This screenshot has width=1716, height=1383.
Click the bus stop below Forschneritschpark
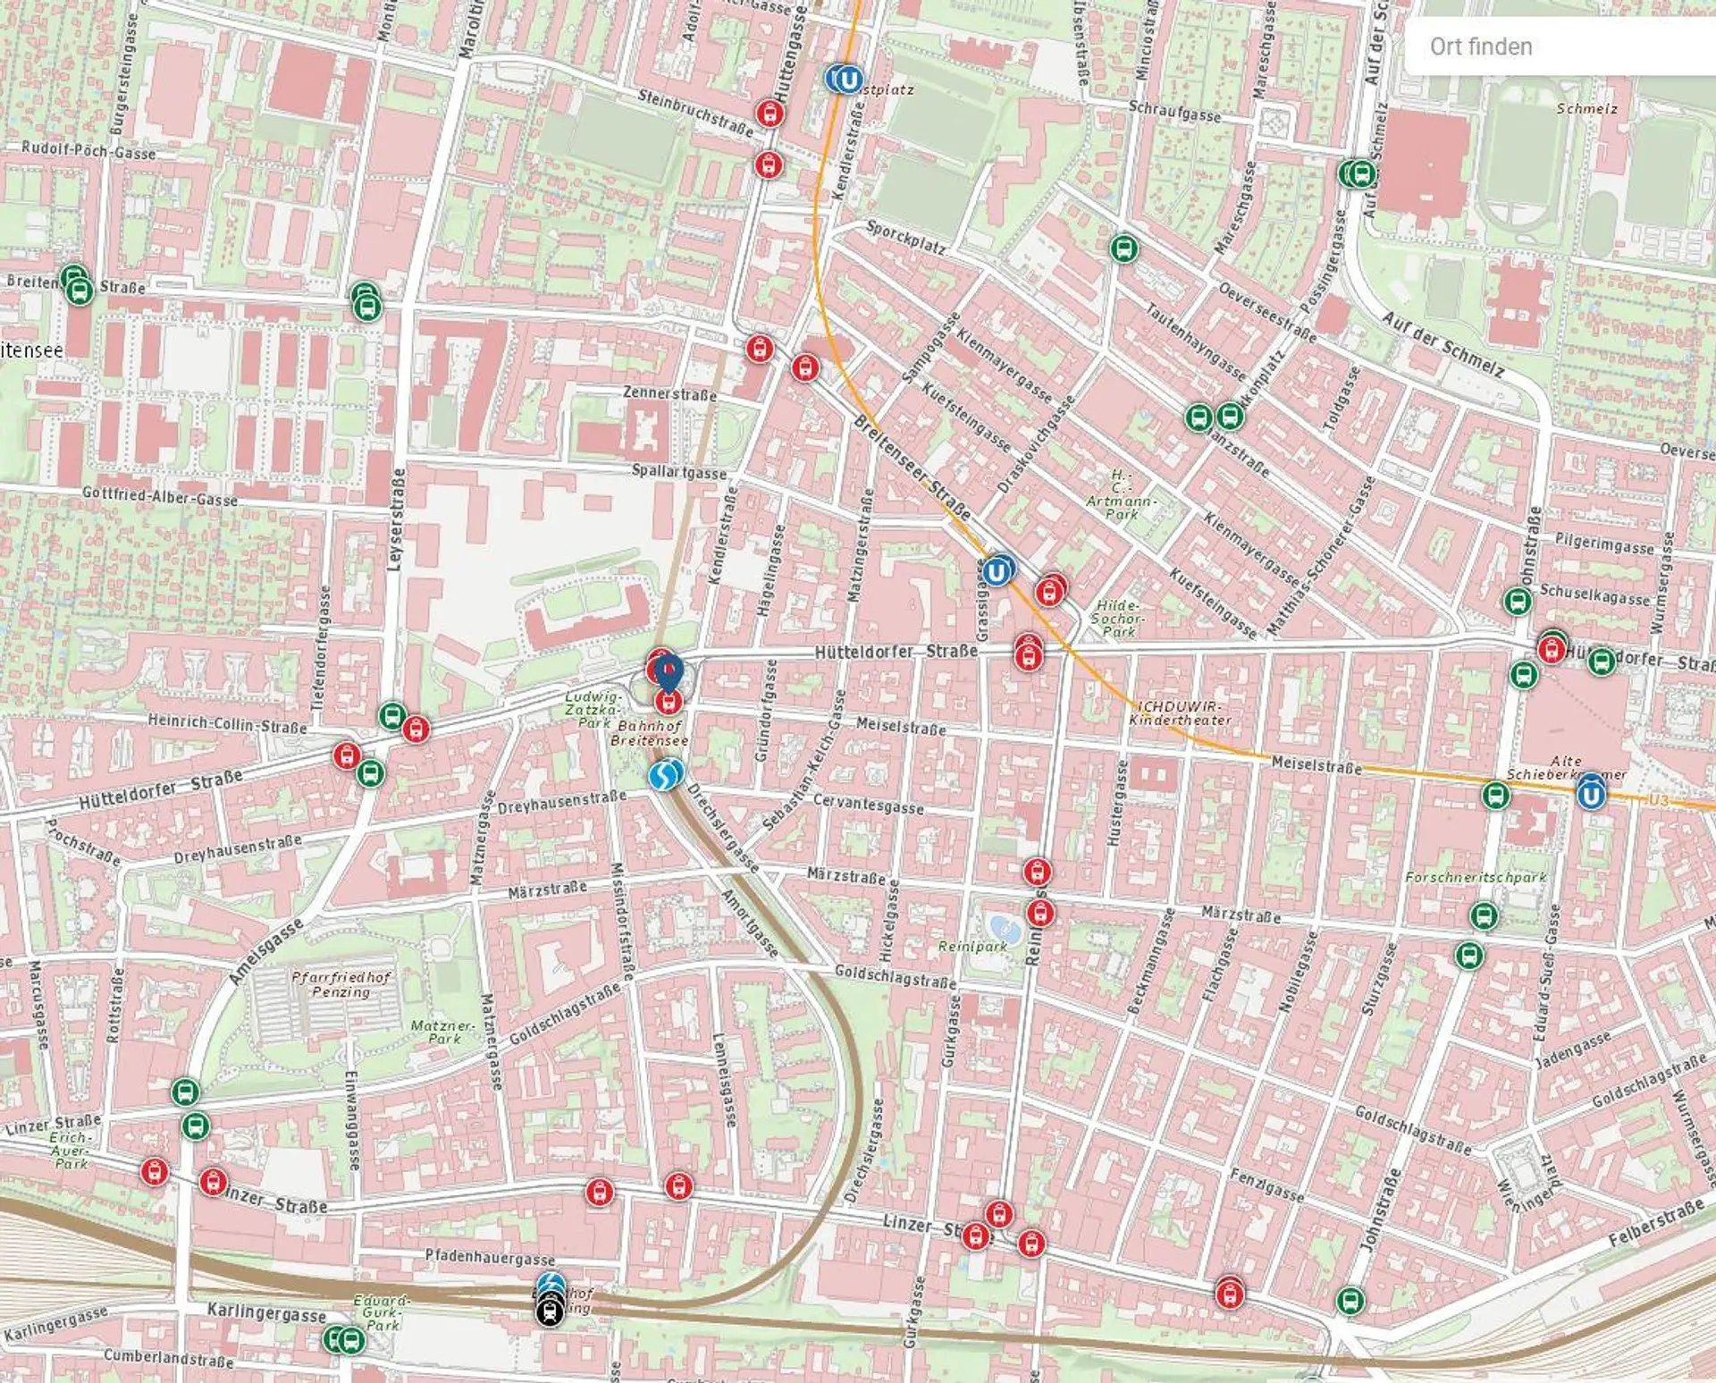click(x=1484, y=915)
